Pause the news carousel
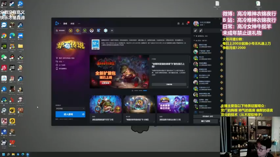 click(x=132, y=91)
